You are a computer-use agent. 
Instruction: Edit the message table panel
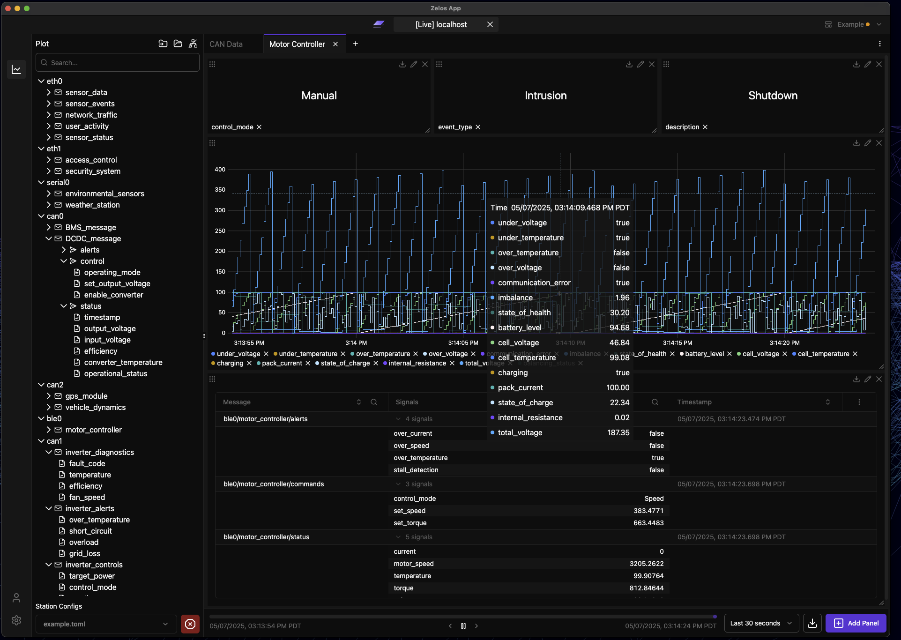(868, 379)
